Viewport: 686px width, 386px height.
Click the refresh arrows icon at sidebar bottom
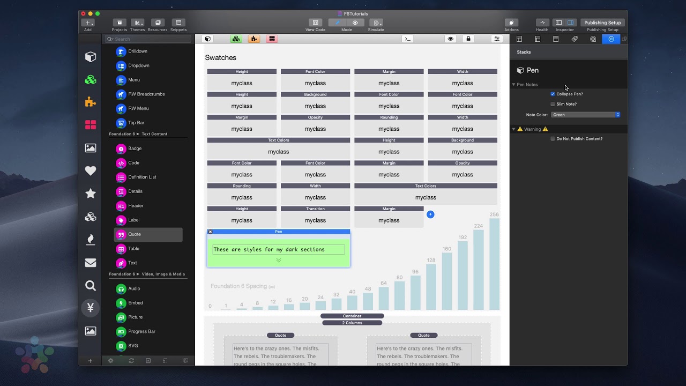pos(131,361)
